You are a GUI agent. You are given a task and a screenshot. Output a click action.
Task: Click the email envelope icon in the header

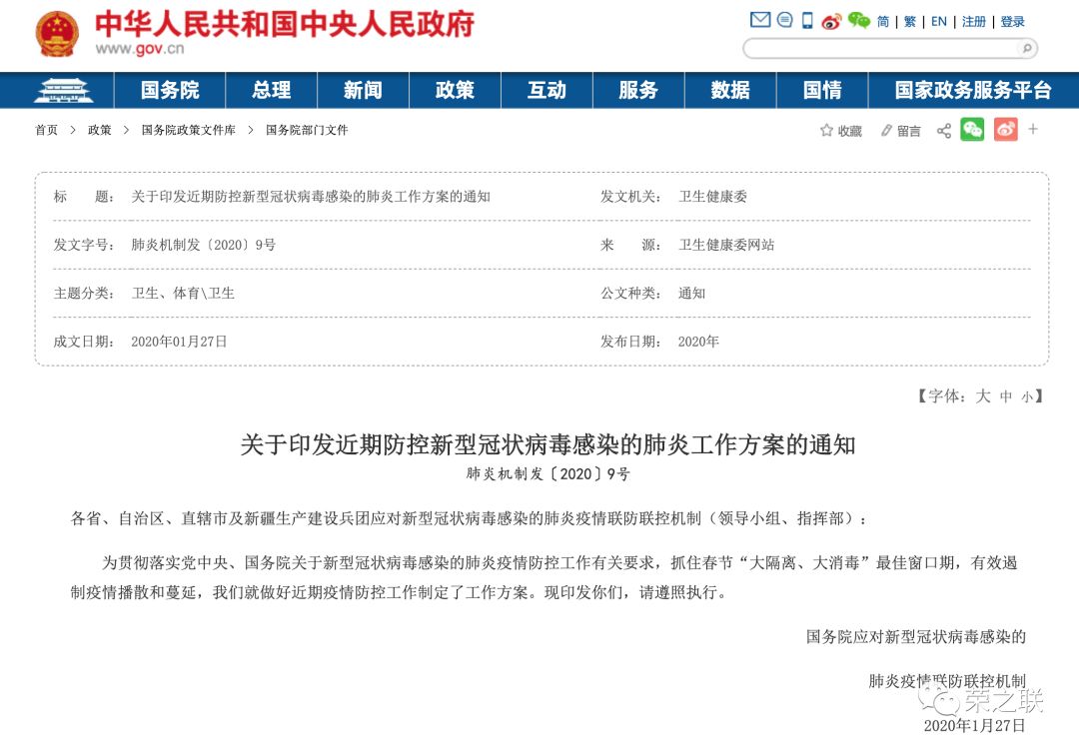click(x=759, y=20)
